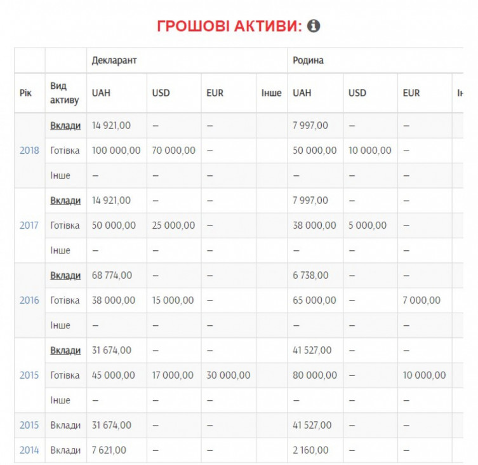This screenshot has width=478, height=465.
Task: Click the Декларант column group header
Action: (114, 60)
